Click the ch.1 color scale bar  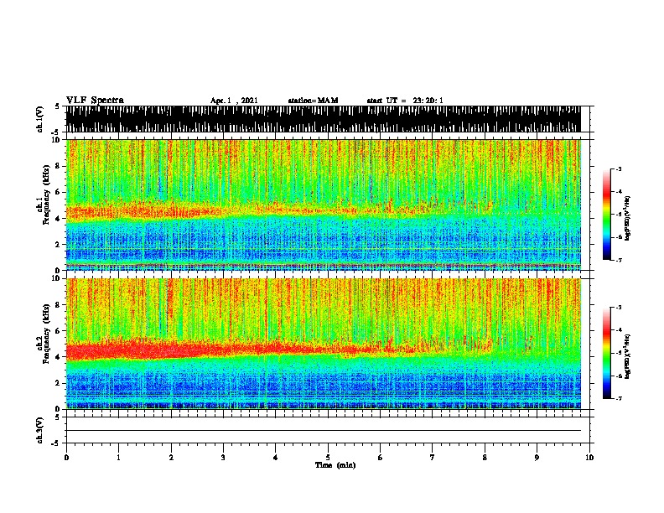[x=607, y=215]
